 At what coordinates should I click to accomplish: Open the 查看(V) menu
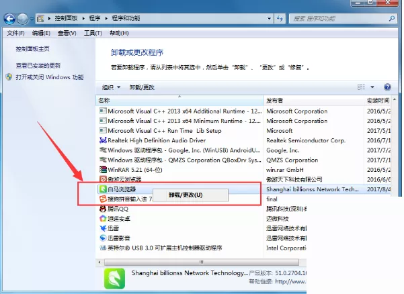(67, 33)
